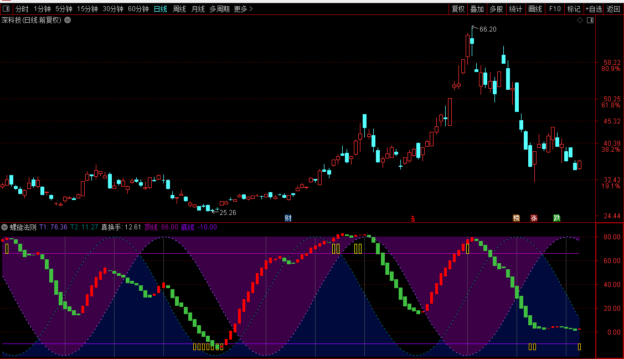Switch to 月线 monthly chart

click(198, 9)
